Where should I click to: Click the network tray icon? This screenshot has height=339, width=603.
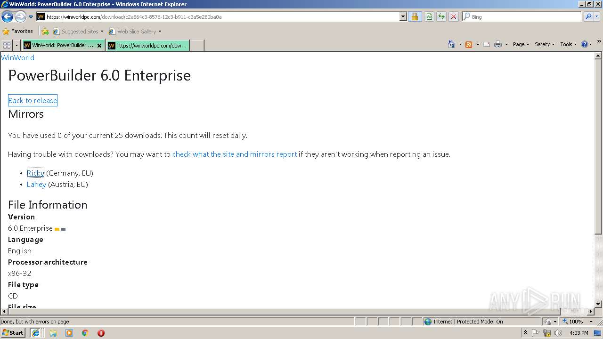coord(547,333)
